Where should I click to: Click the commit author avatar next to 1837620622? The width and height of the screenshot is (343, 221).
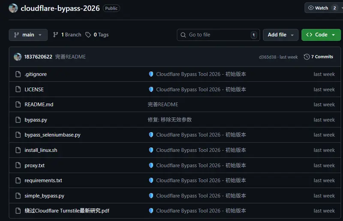[x=18, y=57]
